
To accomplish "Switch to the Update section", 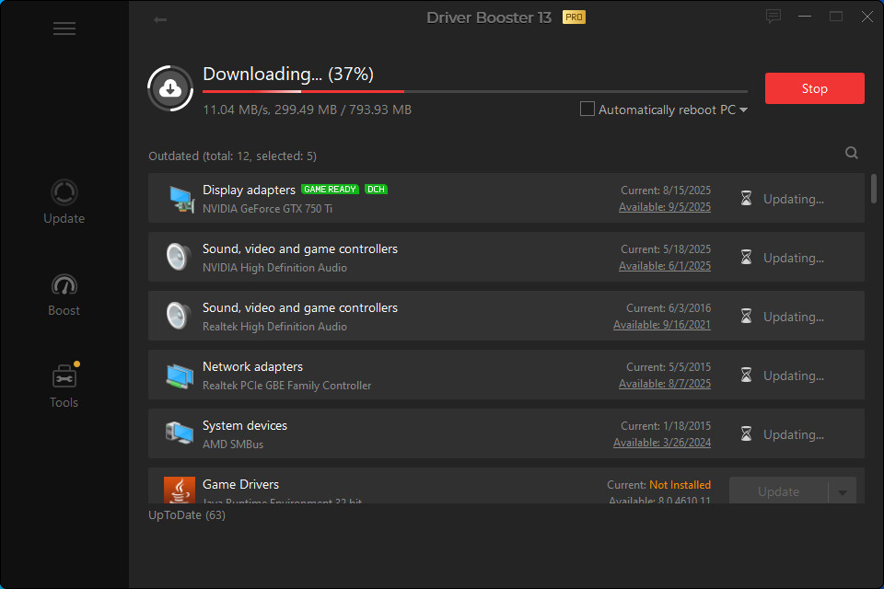I will pyautogui.click(x=64, y=202).
